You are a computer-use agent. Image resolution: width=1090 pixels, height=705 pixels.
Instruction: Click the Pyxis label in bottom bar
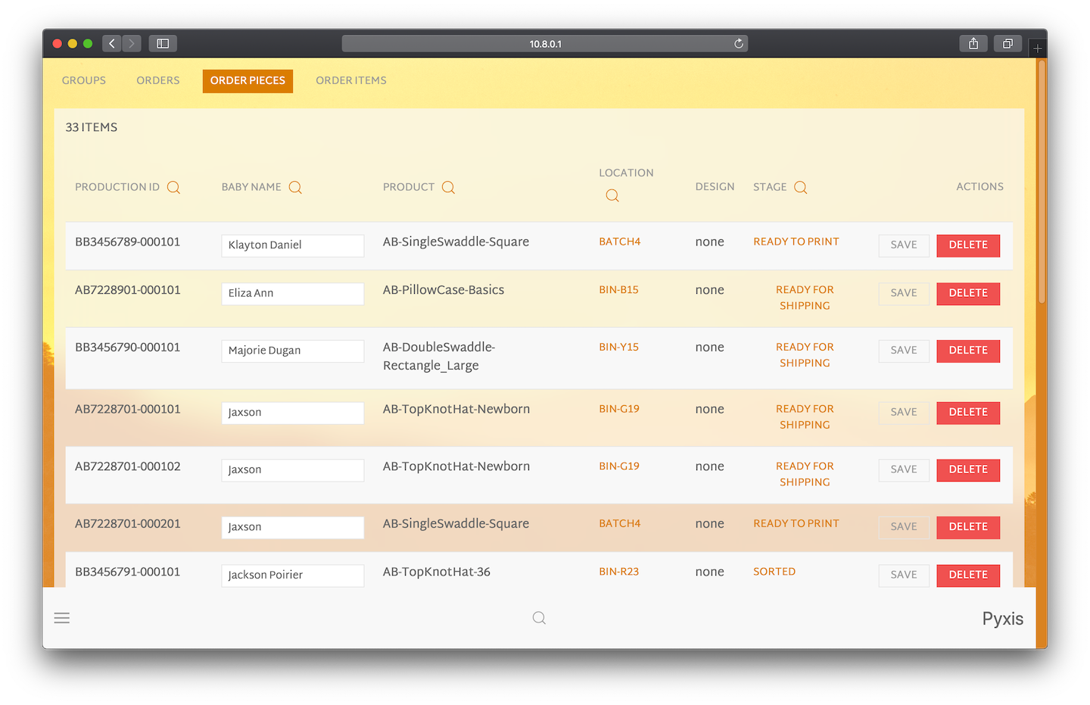(x=1002, y=618)
